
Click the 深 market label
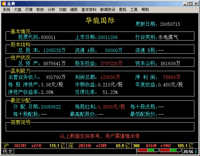coord(71,146)
